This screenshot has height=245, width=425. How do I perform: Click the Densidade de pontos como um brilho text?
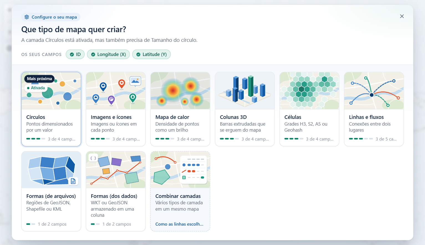click(x=177, y=127)
